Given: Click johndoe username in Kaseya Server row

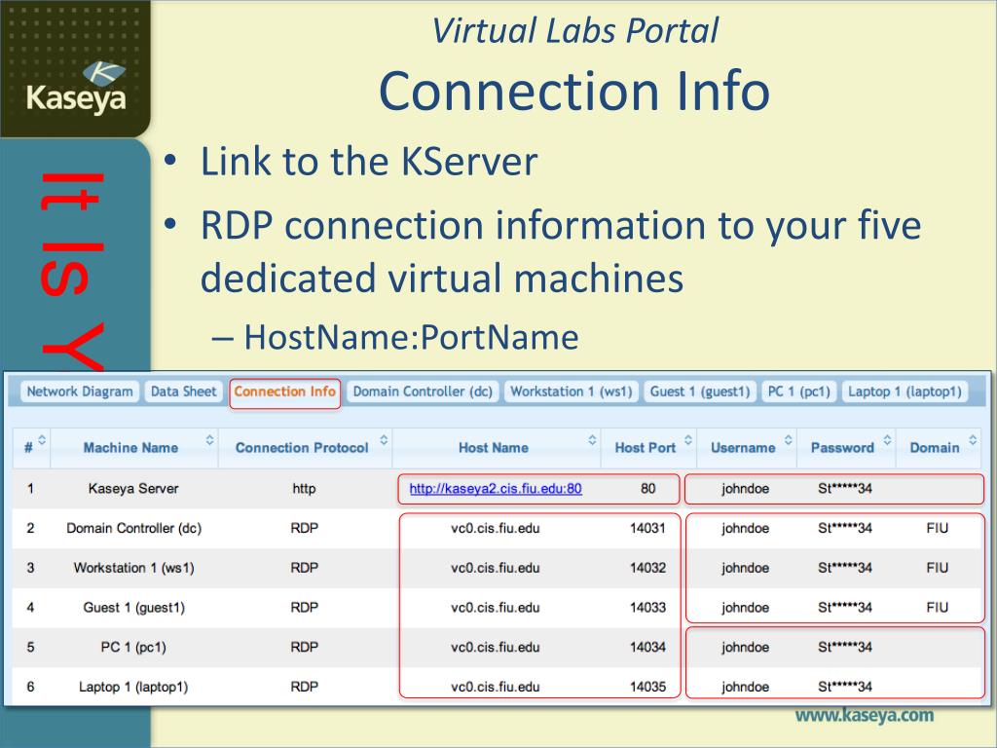Looking at the screenshot, I should (745, 489).
